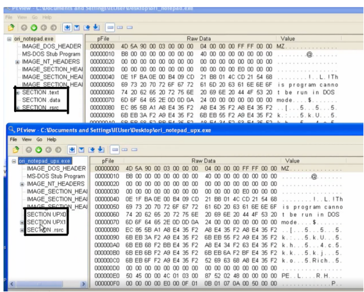This screenshot has height=292, width=364.
Task: Expand IMAGE_NT_HEADERS in ori_notepad_upx tree
Action: 22,184
